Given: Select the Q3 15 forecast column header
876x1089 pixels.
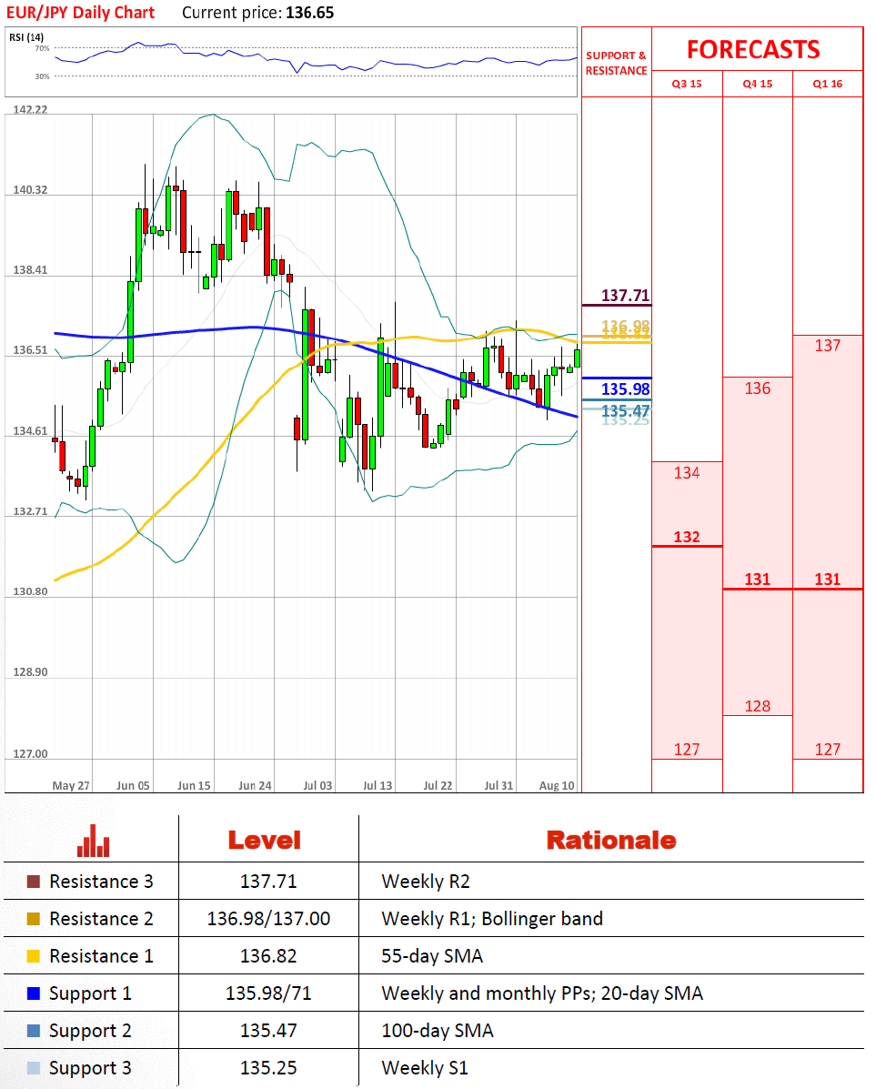Looking at the screenshot, I should [x=687, y=84].
